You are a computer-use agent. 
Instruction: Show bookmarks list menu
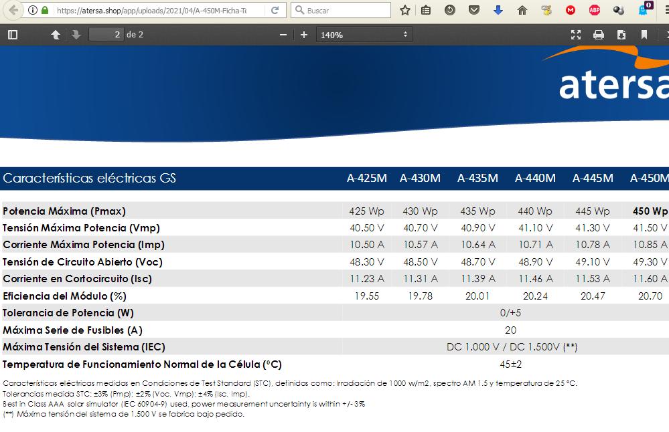click(x=425, y=10)
